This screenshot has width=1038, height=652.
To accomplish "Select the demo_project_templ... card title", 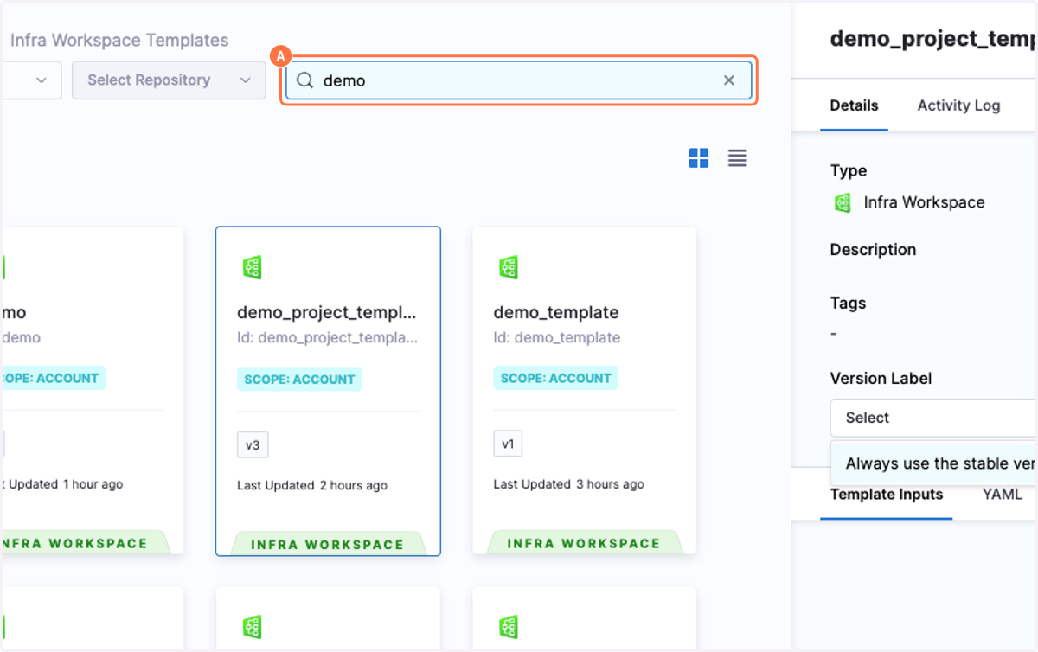I will (327, 312).
